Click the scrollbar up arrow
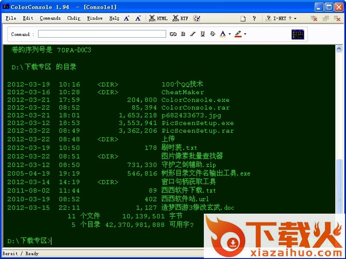Viewport: 346px width, 259px height. click(x=339, y=48)
